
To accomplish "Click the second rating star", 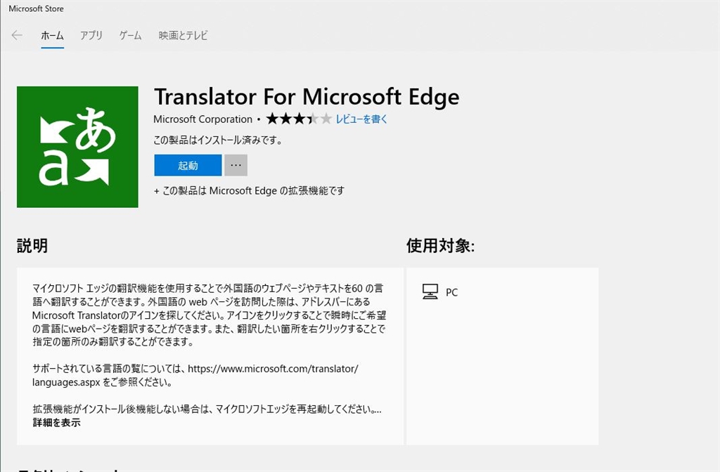I will [x=285, y=119].
